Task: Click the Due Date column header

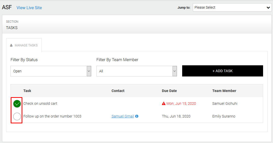Action: coord(169,91)
